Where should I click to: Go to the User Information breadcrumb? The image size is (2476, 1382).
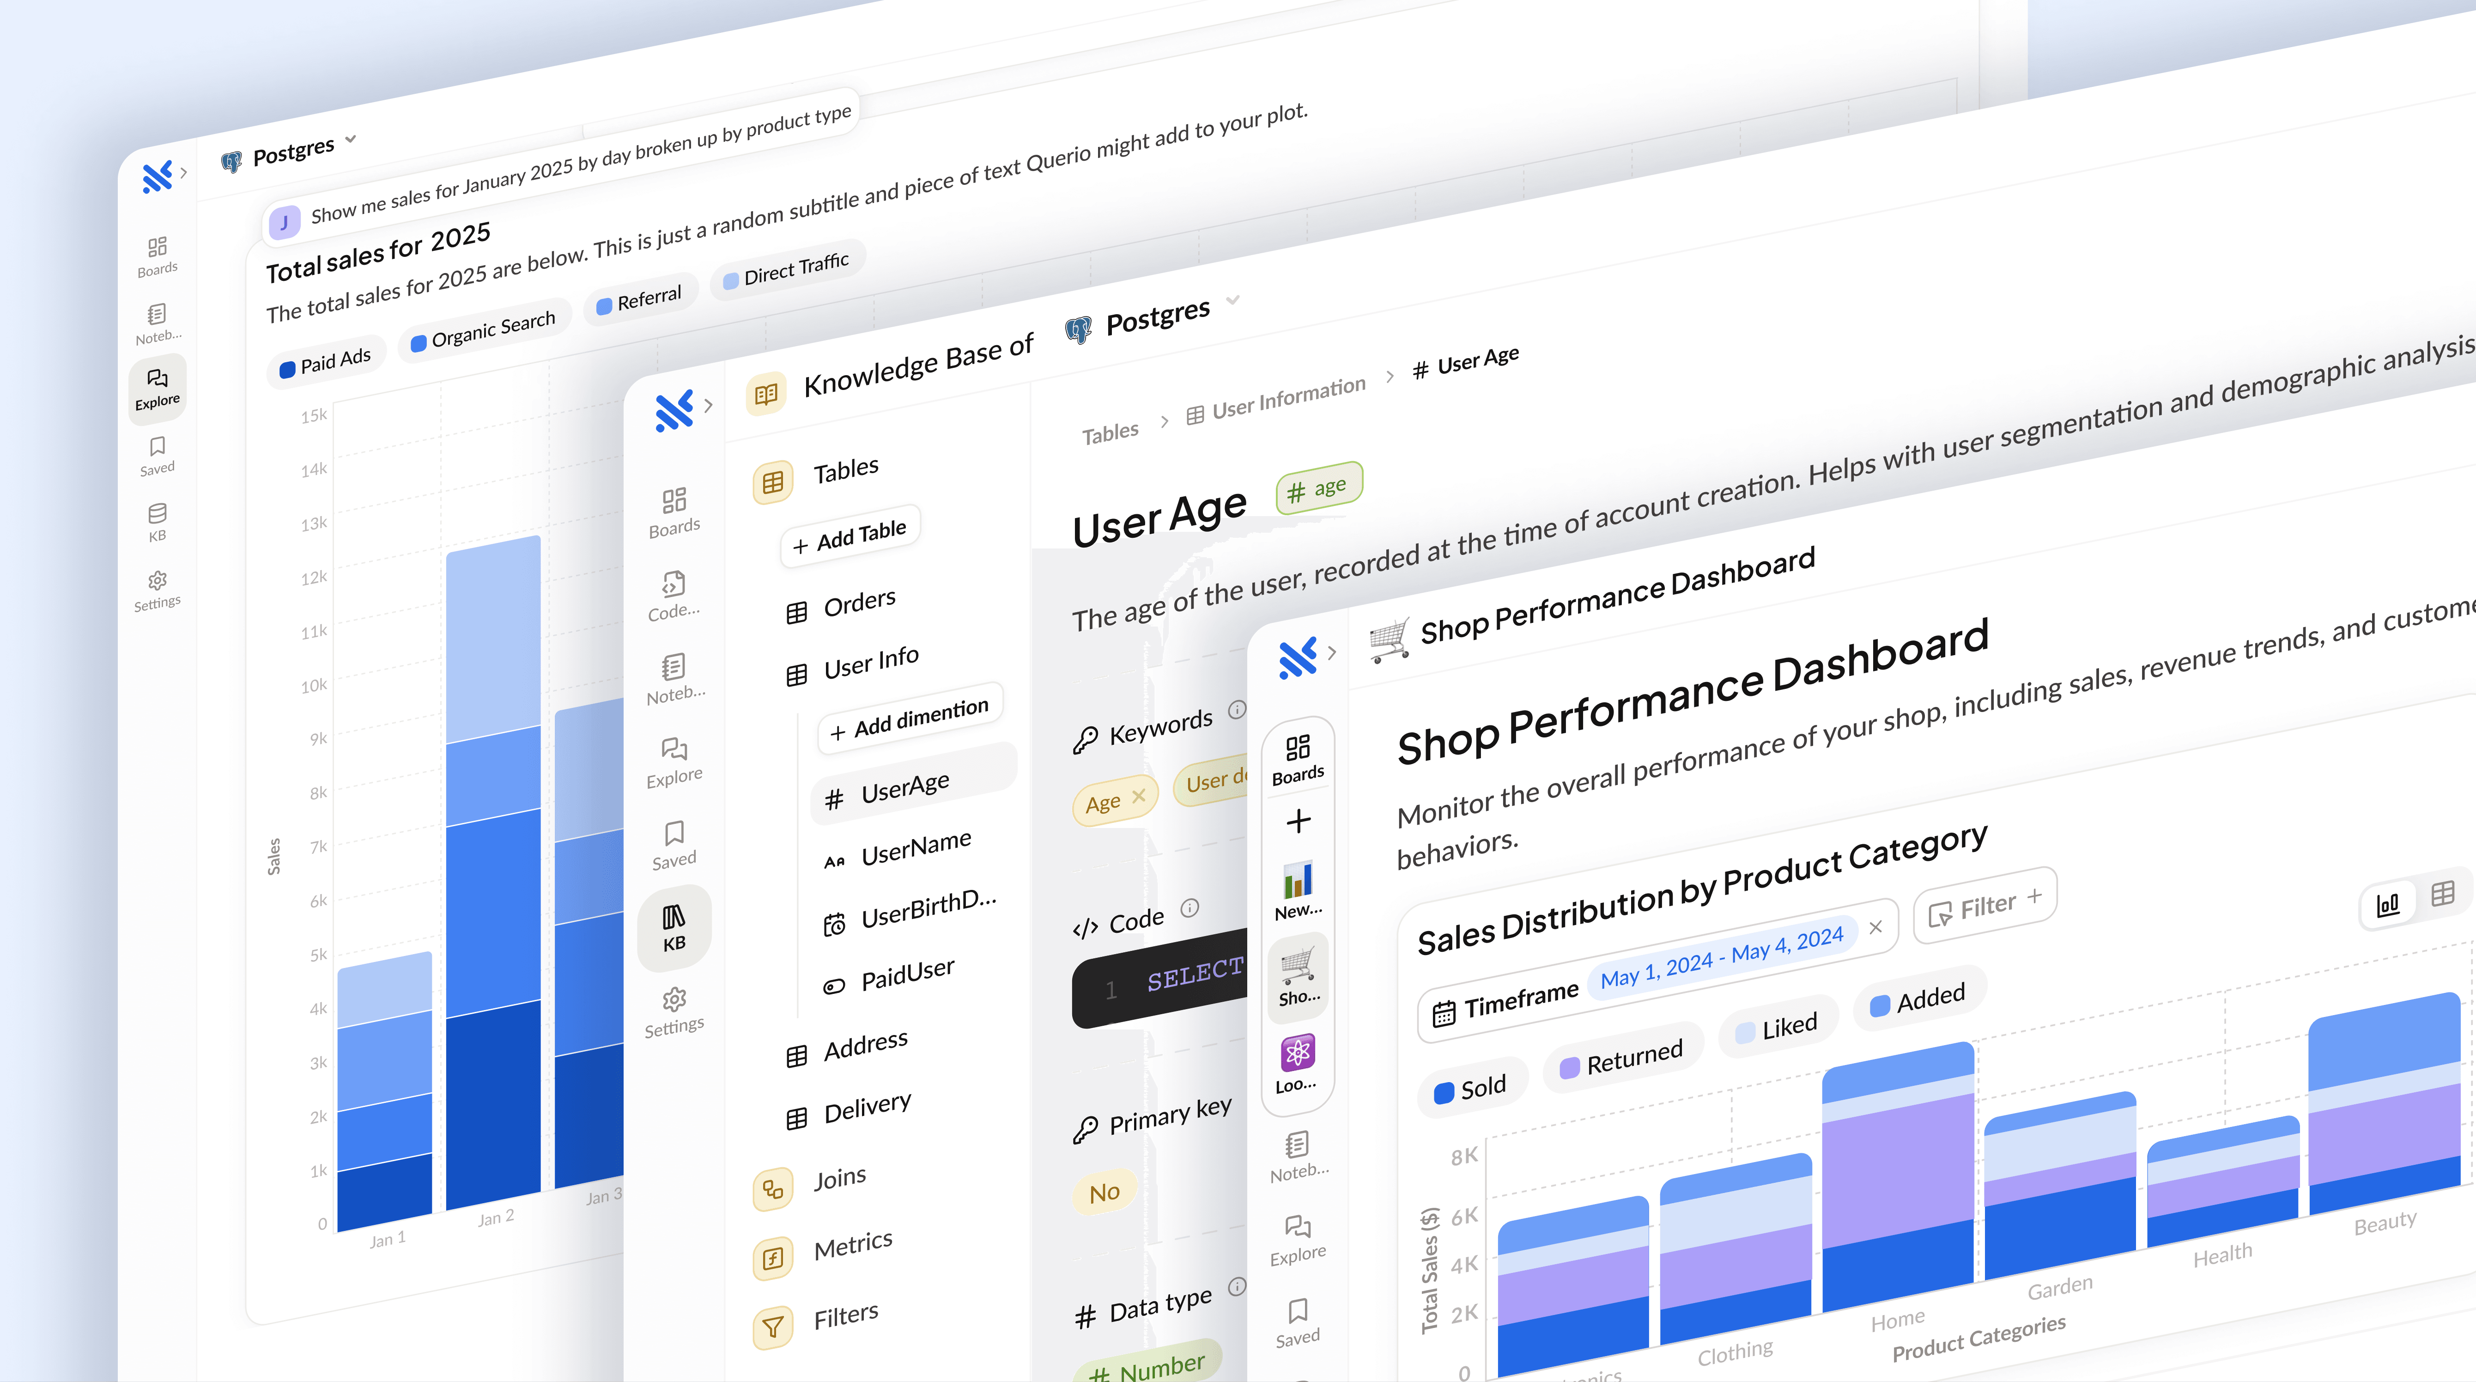(x=1275, y=399)
